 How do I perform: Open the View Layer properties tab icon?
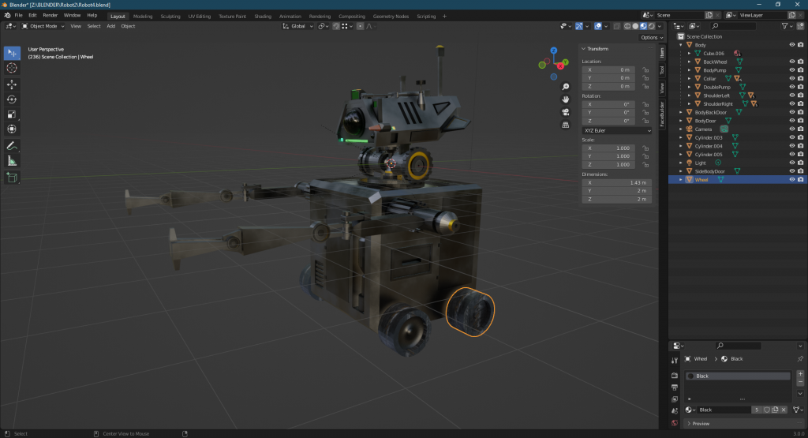(x=675, y=399)
